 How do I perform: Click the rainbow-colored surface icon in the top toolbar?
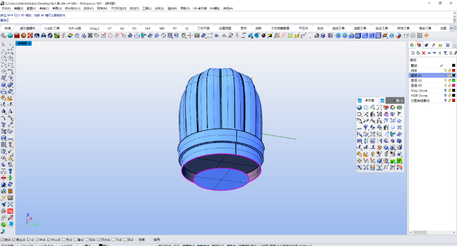(70, 36)
